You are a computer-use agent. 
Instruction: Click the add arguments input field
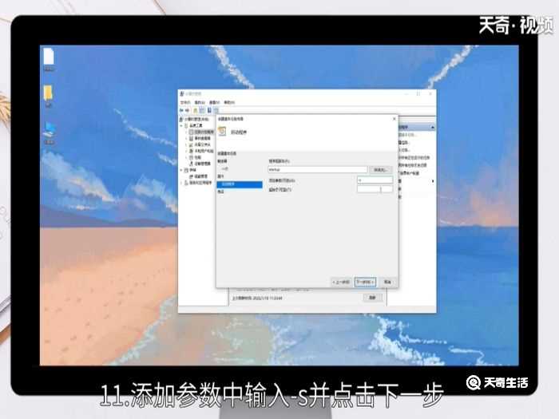(375, 180)
